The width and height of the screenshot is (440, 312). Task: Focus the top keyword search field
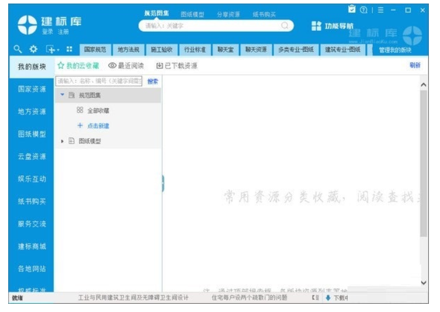(216, 26)
